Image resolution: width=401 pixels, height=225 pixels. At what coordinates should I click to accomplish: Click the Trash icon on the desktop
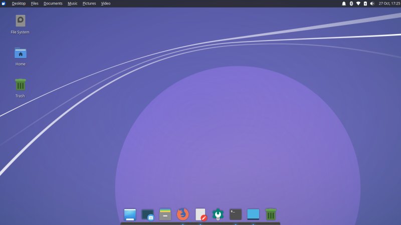coord(20,84)
